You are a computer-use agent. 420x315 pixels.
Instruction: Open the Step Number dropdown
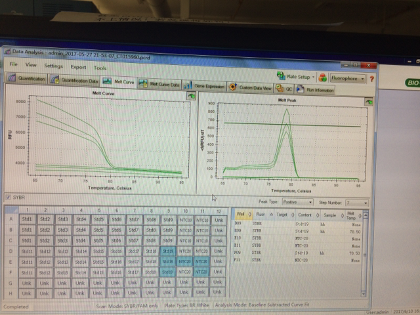click(x=357, y=203)
